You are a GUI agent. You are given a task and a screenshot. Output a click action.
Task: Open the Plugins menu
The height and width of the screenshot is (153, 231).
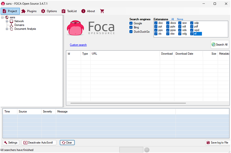[x=29, y=11]
